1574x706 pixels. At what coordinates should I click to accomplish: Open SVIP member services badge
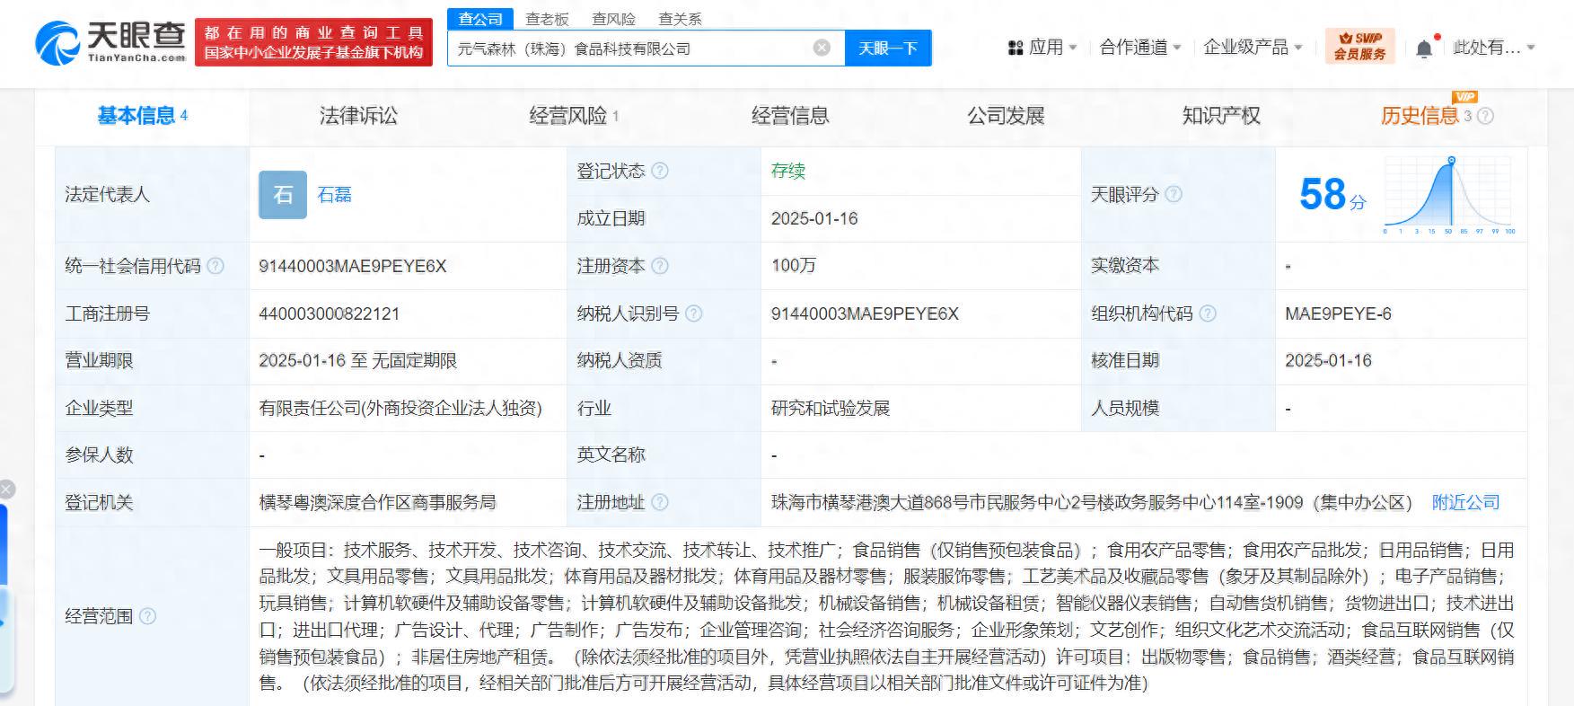pos(1359,46)
